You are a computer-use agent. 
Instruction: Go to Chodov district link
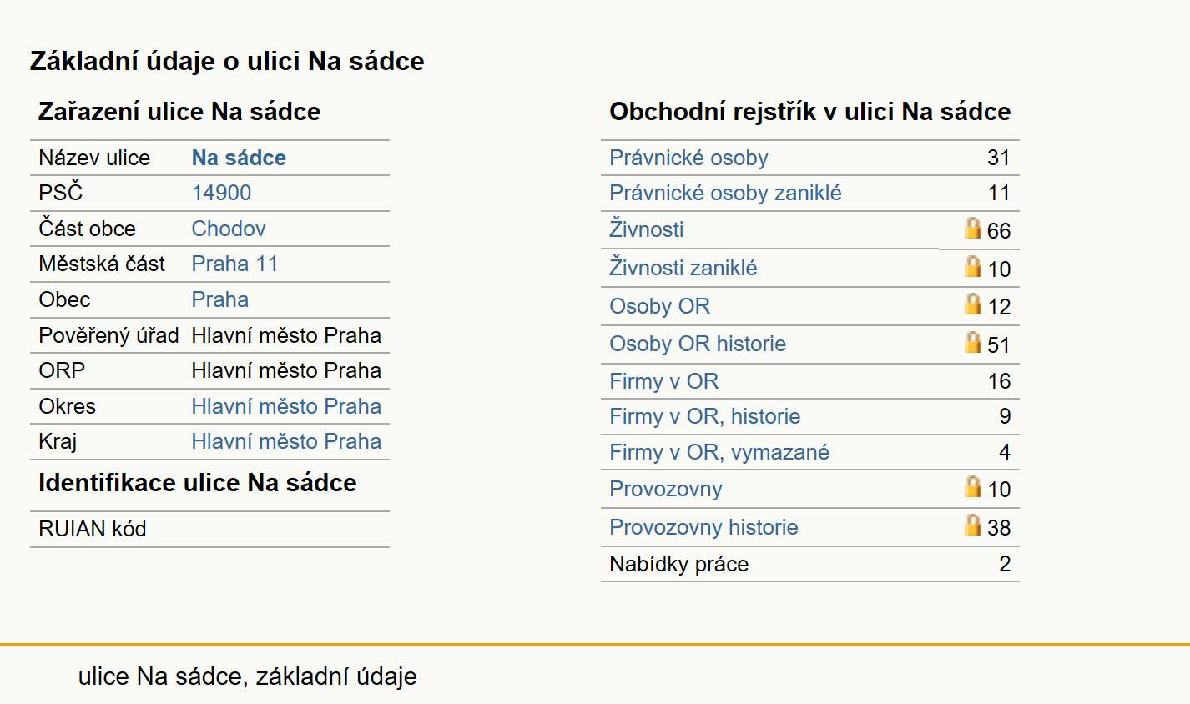point(229,229)
